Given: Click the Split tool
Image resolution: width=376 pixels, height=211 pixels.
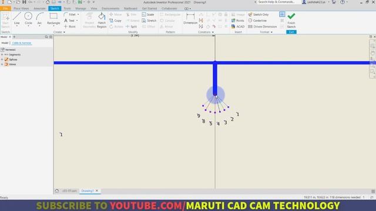Looking at the screenshot, I should pos(131,26).
